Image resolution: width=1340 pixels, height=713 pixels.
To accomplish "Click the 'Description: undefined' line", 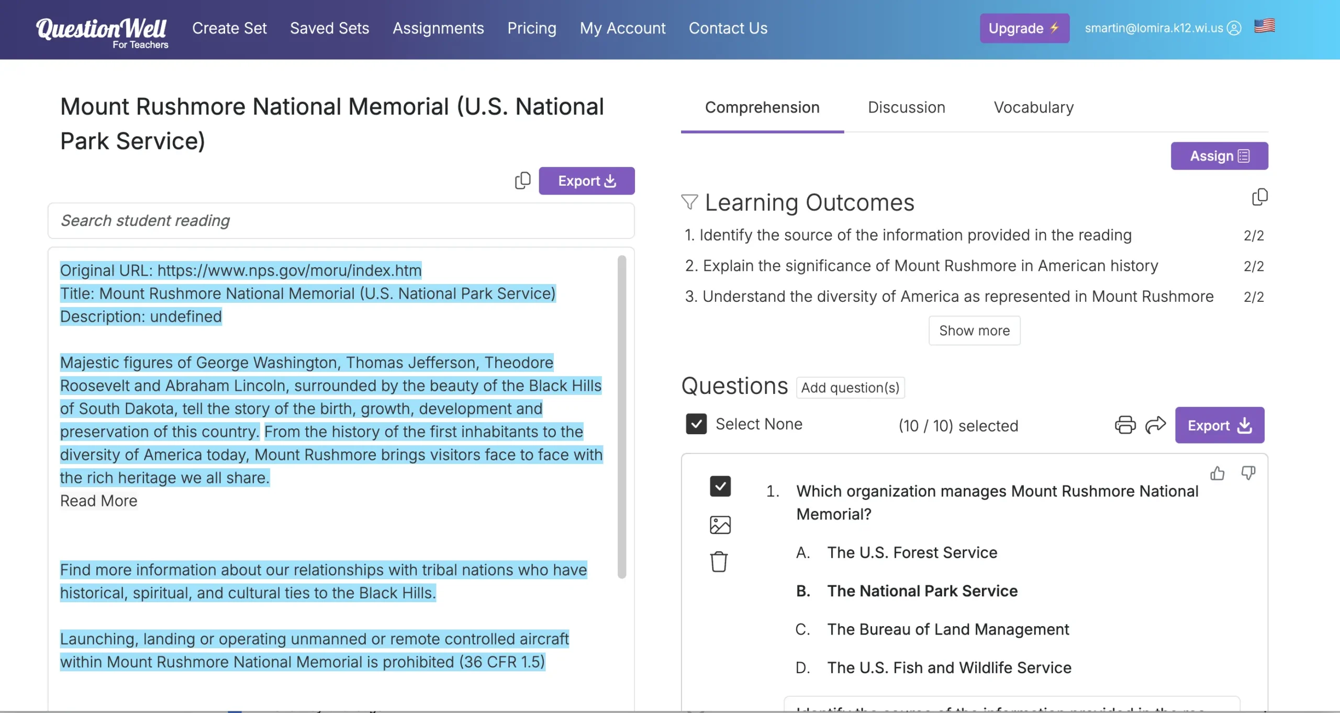I will pyautogui.click(x=141, y=316).
